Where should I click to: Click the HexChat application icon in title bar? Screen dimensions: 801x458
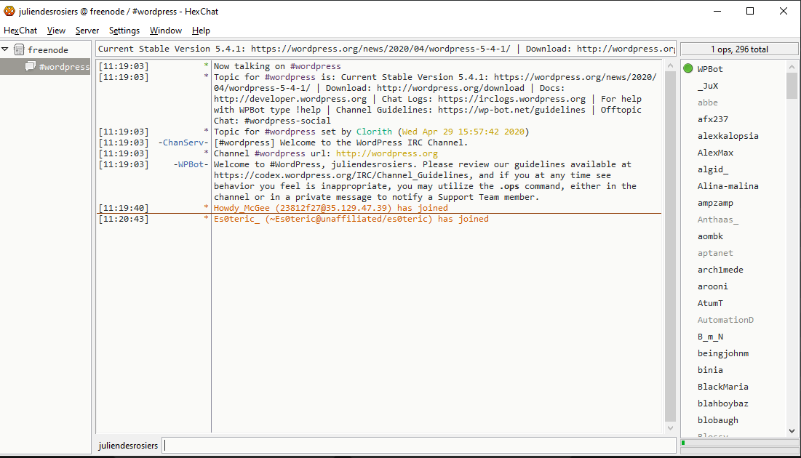[x=9, y=11]
